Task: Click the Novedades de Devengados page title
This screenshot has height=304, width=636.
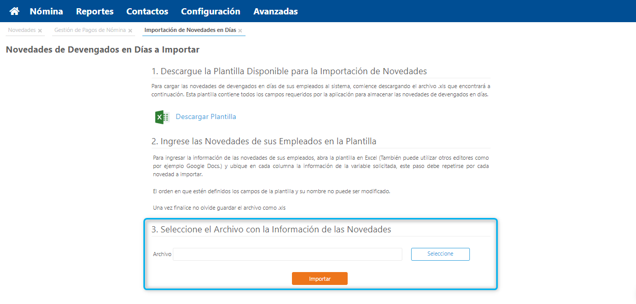Action: [103, 50]
